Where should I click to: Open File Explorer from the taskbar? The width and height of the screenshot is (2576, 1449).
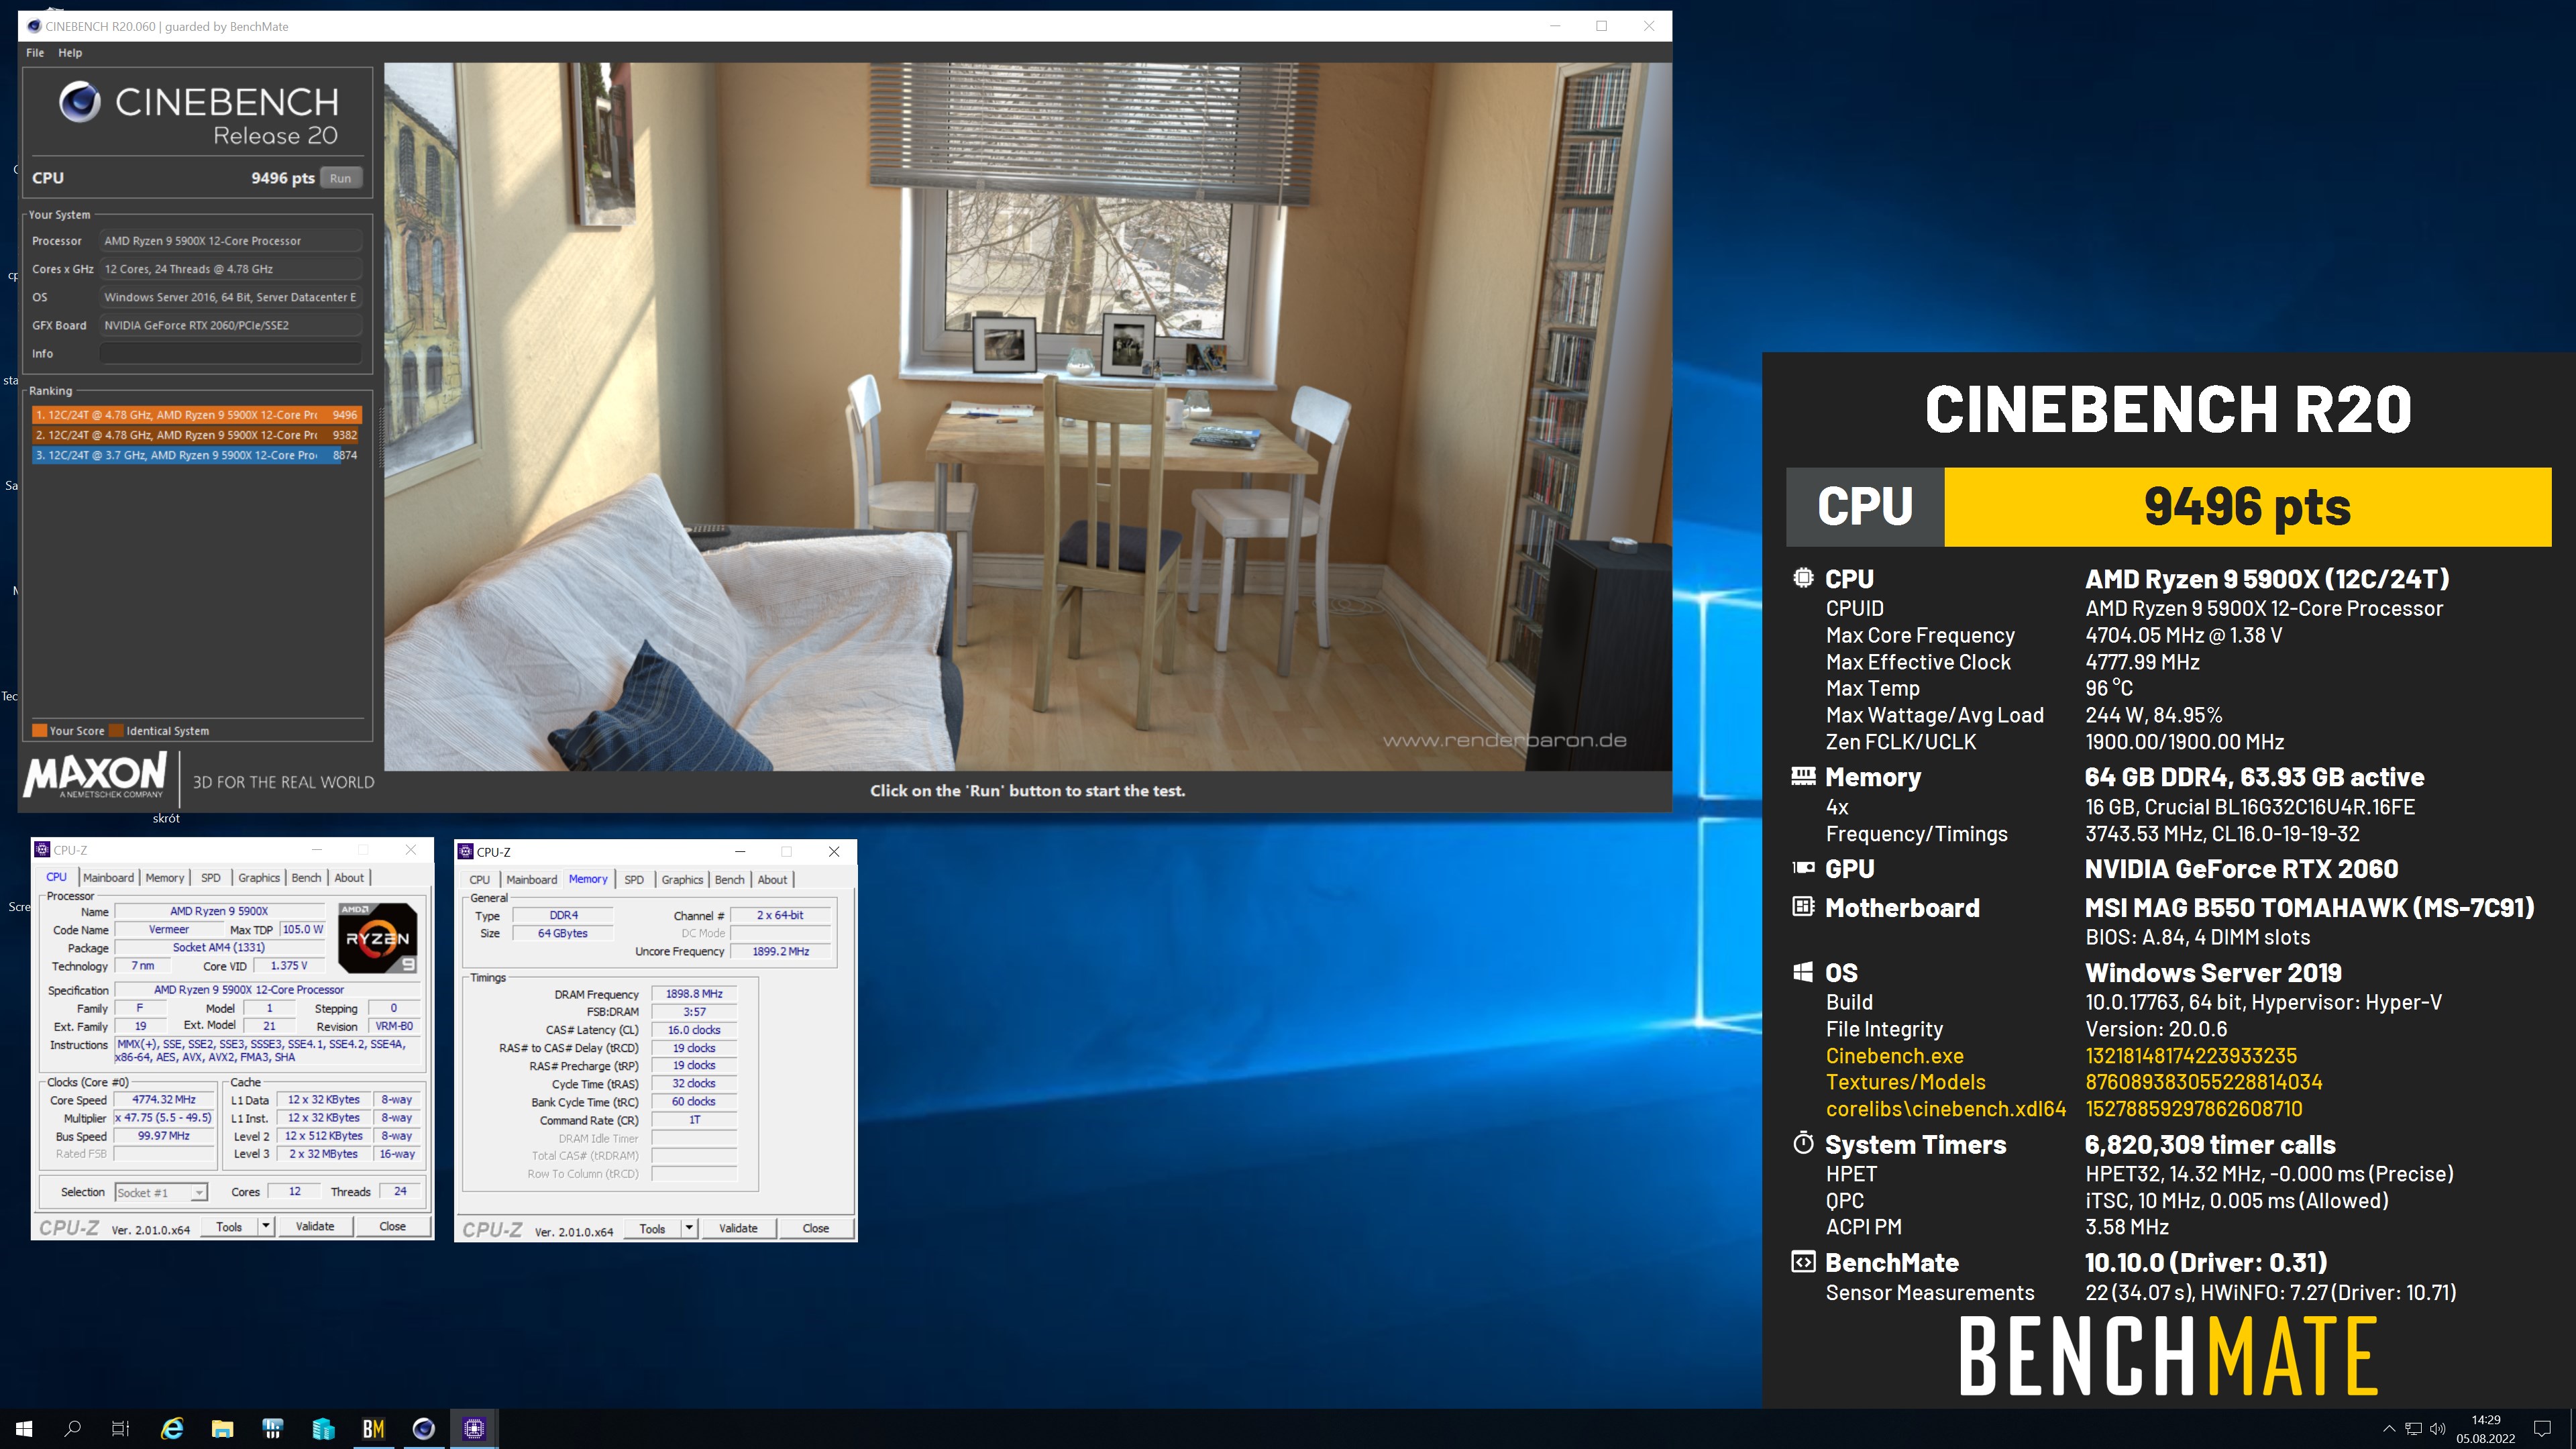click(222, 1428)
